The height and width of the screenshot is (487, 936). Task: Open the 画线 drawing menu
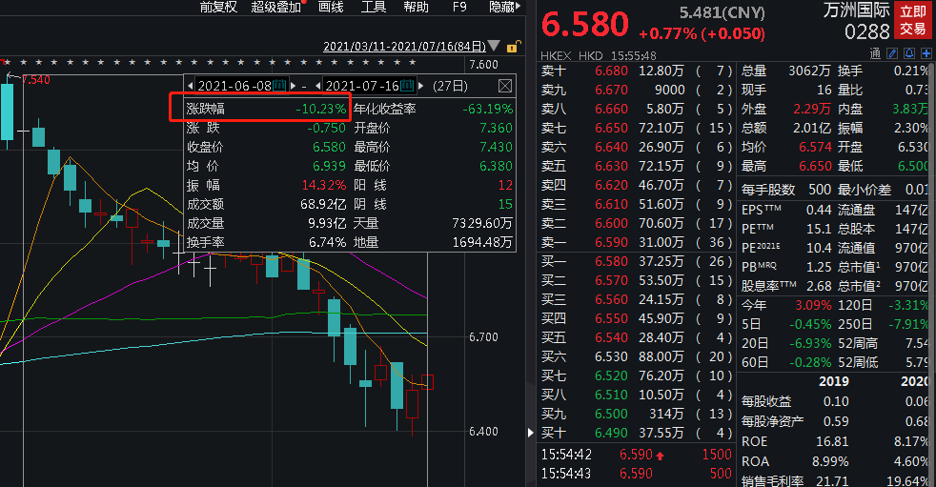coord(331,7)
